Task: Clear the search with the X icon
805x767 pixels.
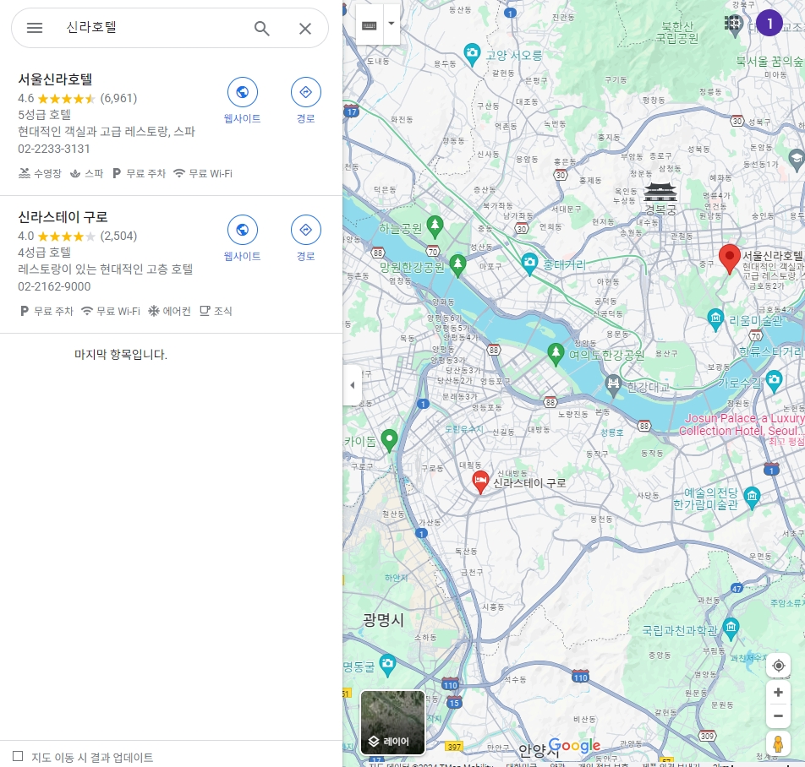Action: coord(305,29)
